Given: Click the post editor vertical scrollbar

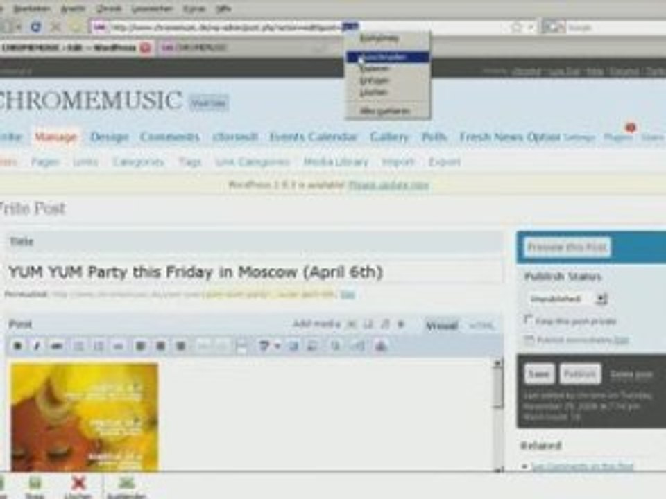Looking at the screenshot, I should click(498, 416).
